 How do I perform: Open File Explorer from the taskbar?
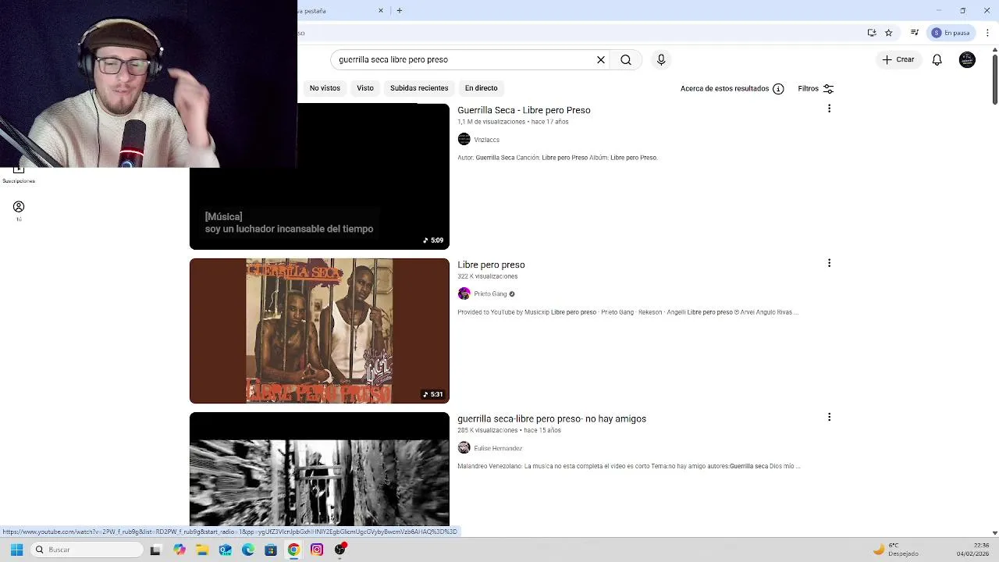(202, 550)
